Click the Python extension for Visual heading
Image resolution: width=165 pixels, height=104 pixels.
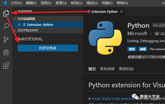[127, 85]
